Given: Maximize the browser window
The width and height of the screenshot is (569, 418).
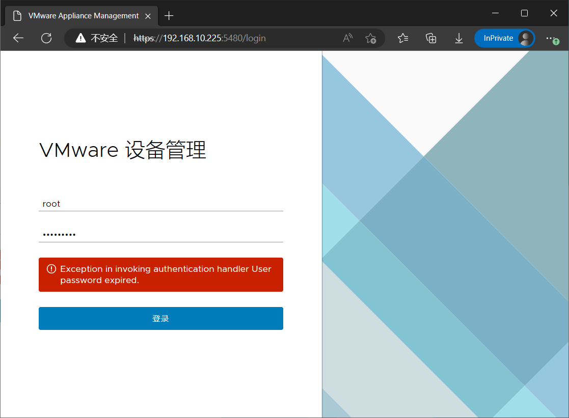Looking at the screenshot, I should pyautogui.click(x=524, y=13).
